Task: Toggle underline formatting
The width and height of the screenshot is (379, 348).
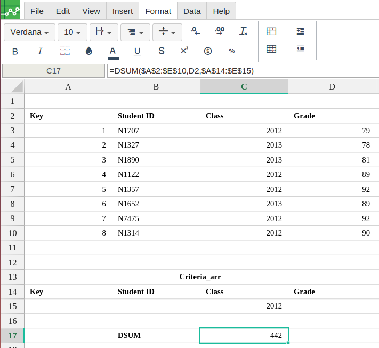Action: coord(137,51)
